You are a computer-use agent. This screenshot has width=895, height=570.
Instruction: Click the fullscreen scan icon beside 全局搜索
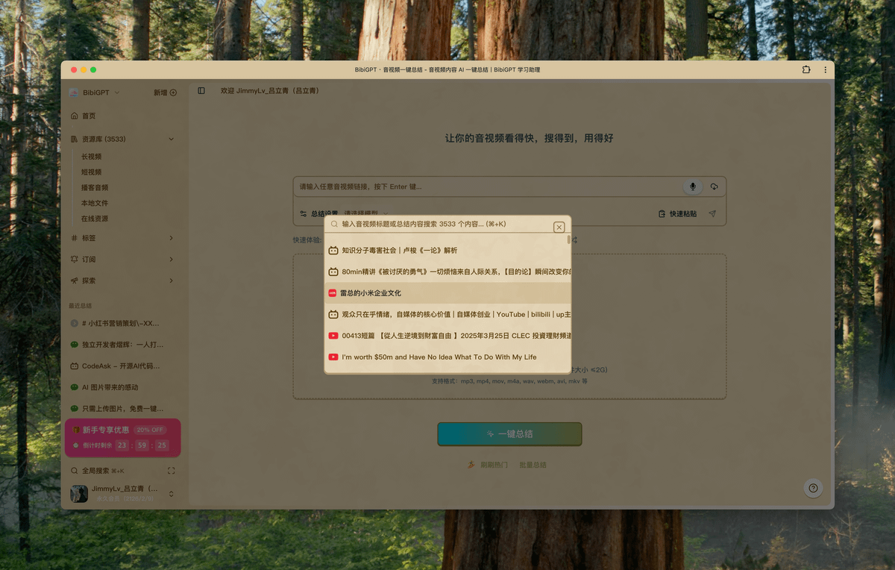pos(172,471)
